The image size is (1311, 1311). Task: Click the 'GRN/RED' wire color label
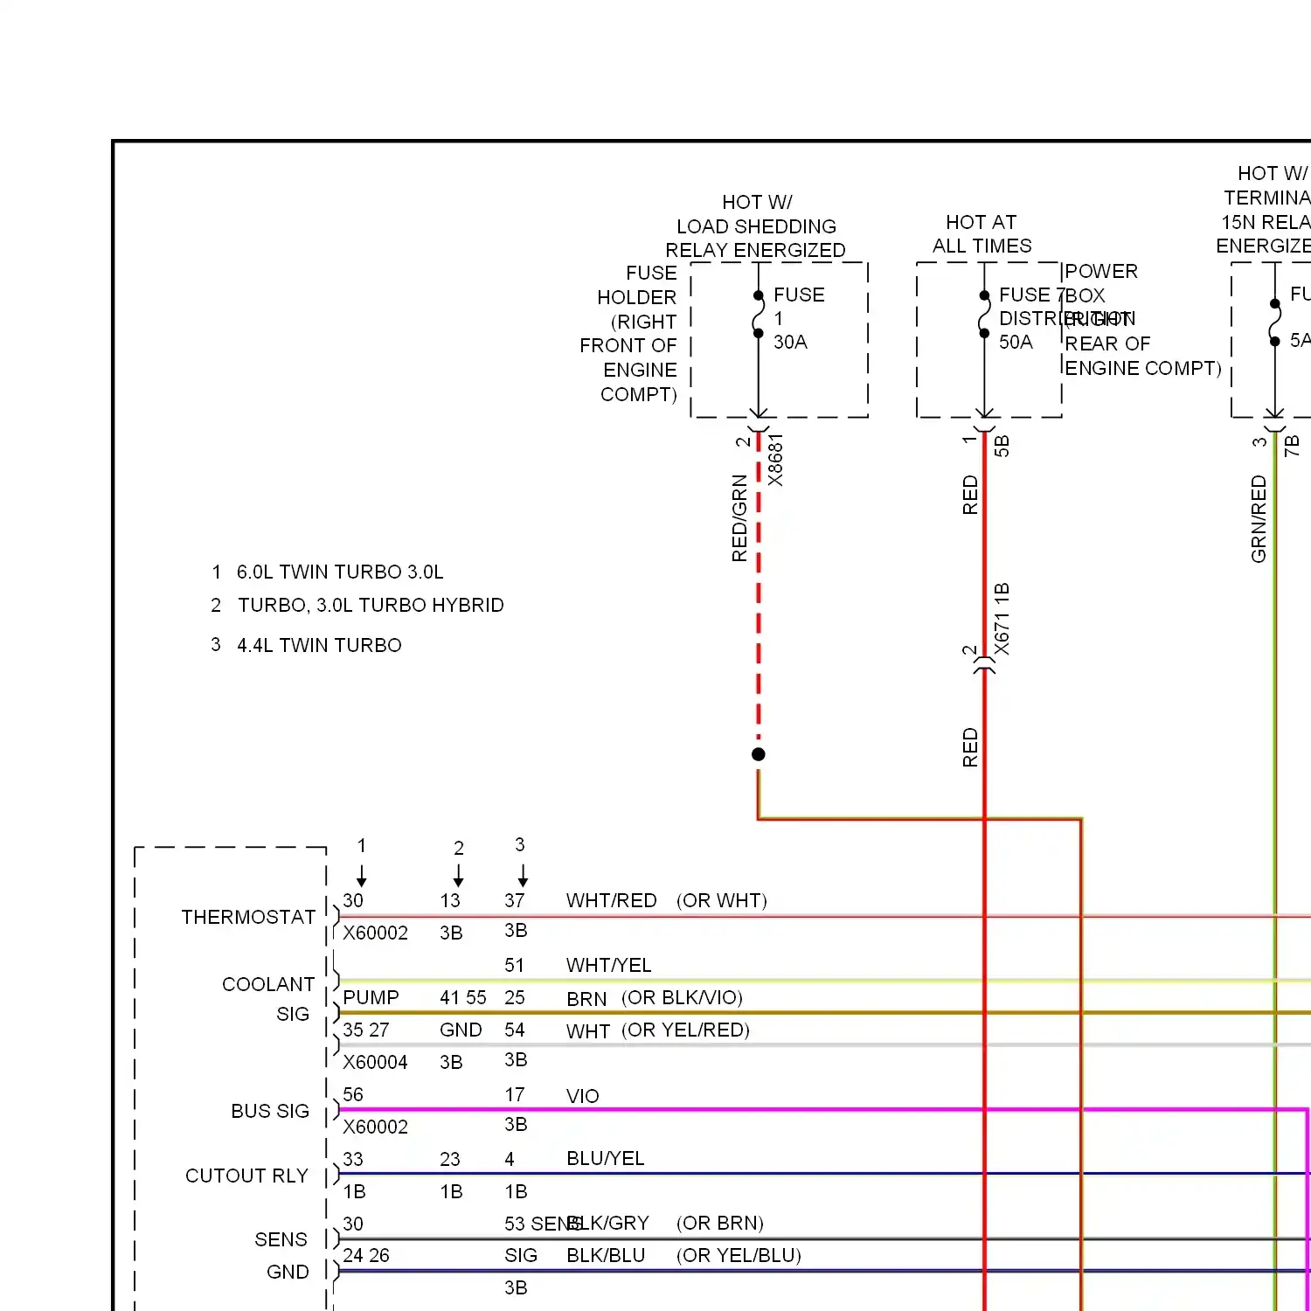pos(1259,519)
